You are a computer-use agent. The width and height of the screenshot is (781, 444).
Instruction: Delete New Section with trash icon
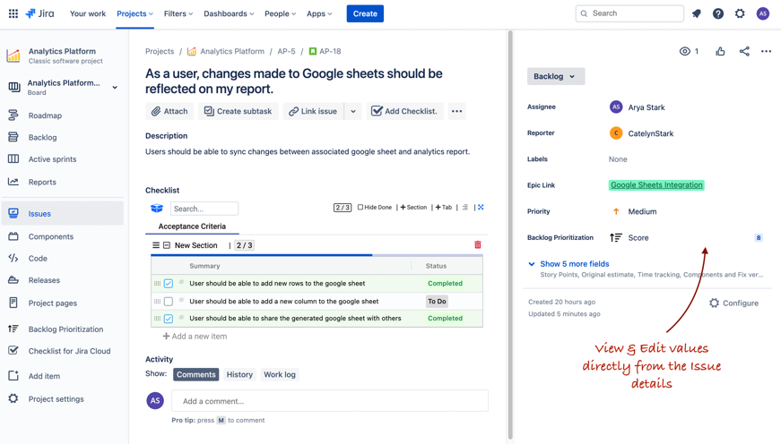478,244
